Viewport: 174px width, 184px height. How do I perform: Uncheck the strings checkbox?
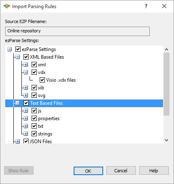(x=34, y=134)
